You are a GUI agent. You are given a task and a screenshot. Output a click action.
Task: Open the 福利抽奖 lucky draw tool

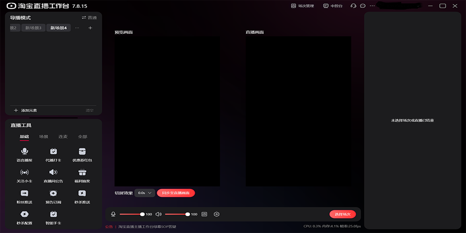[x=82, y=176]
